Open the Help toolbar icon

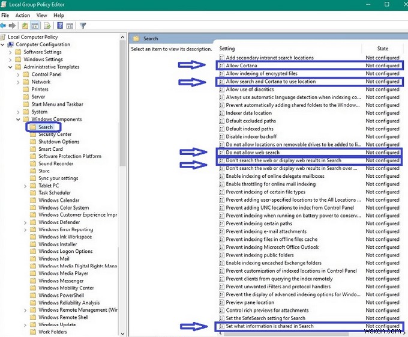[60, 26]
